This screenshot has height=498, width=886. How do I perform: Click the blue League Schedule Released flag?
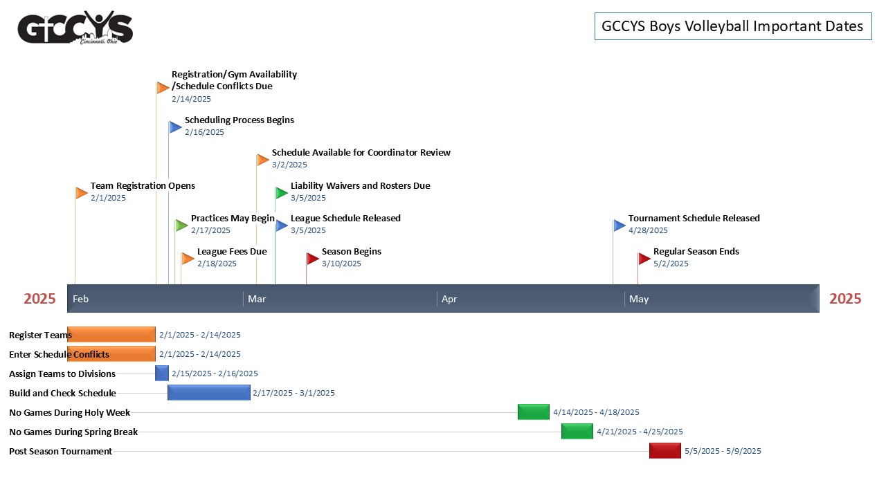tap(282, 225)
